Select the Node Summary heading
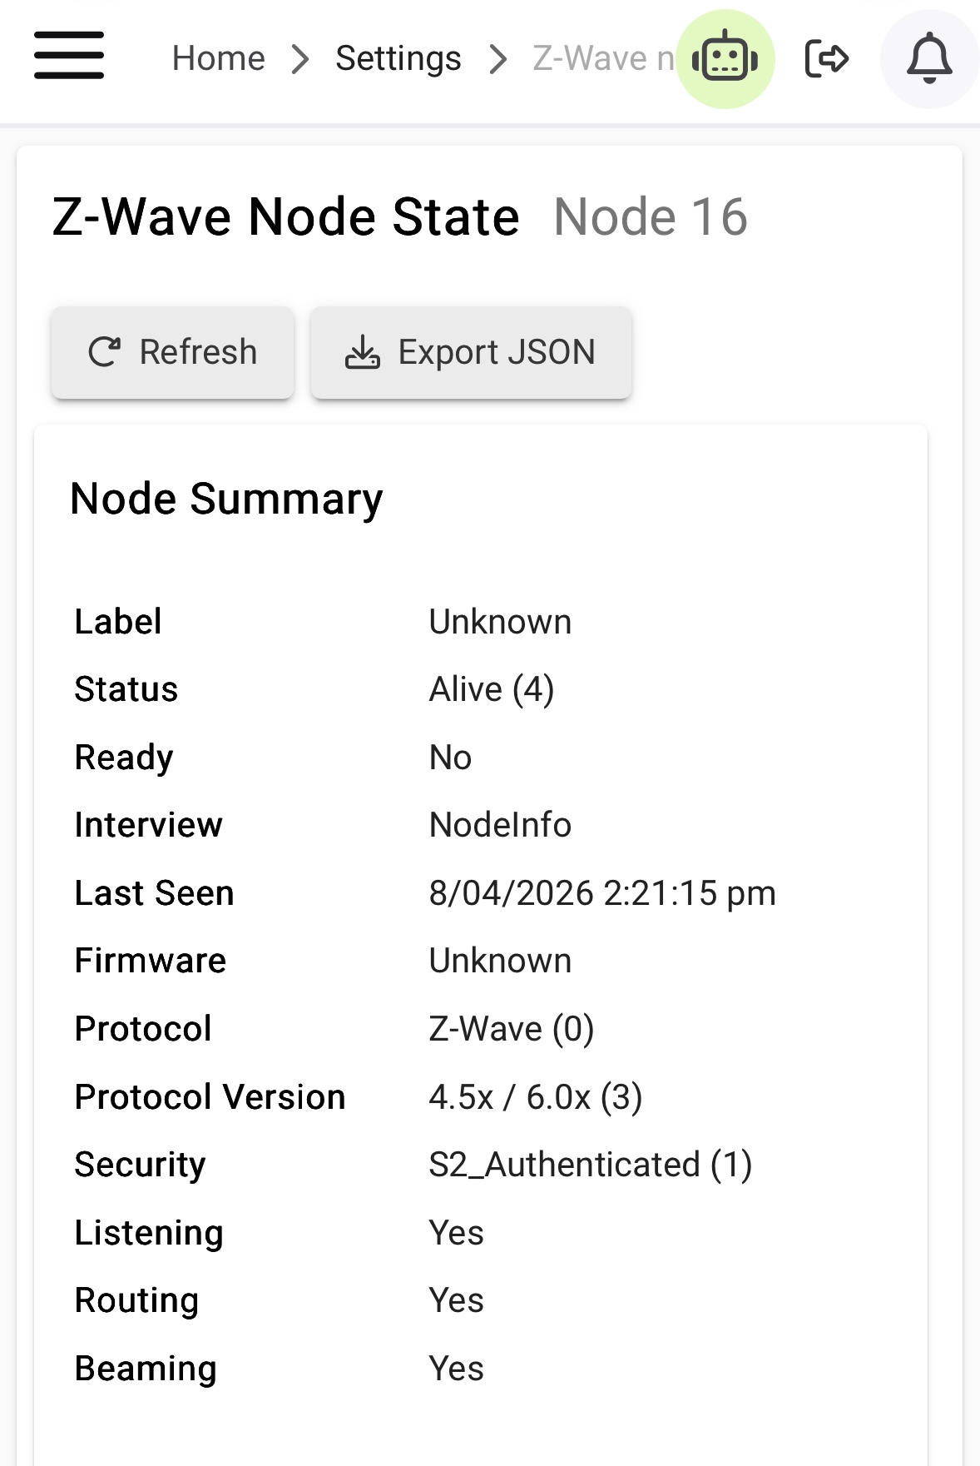Screen dimensions: 980x1466 (x=226, y=499)
